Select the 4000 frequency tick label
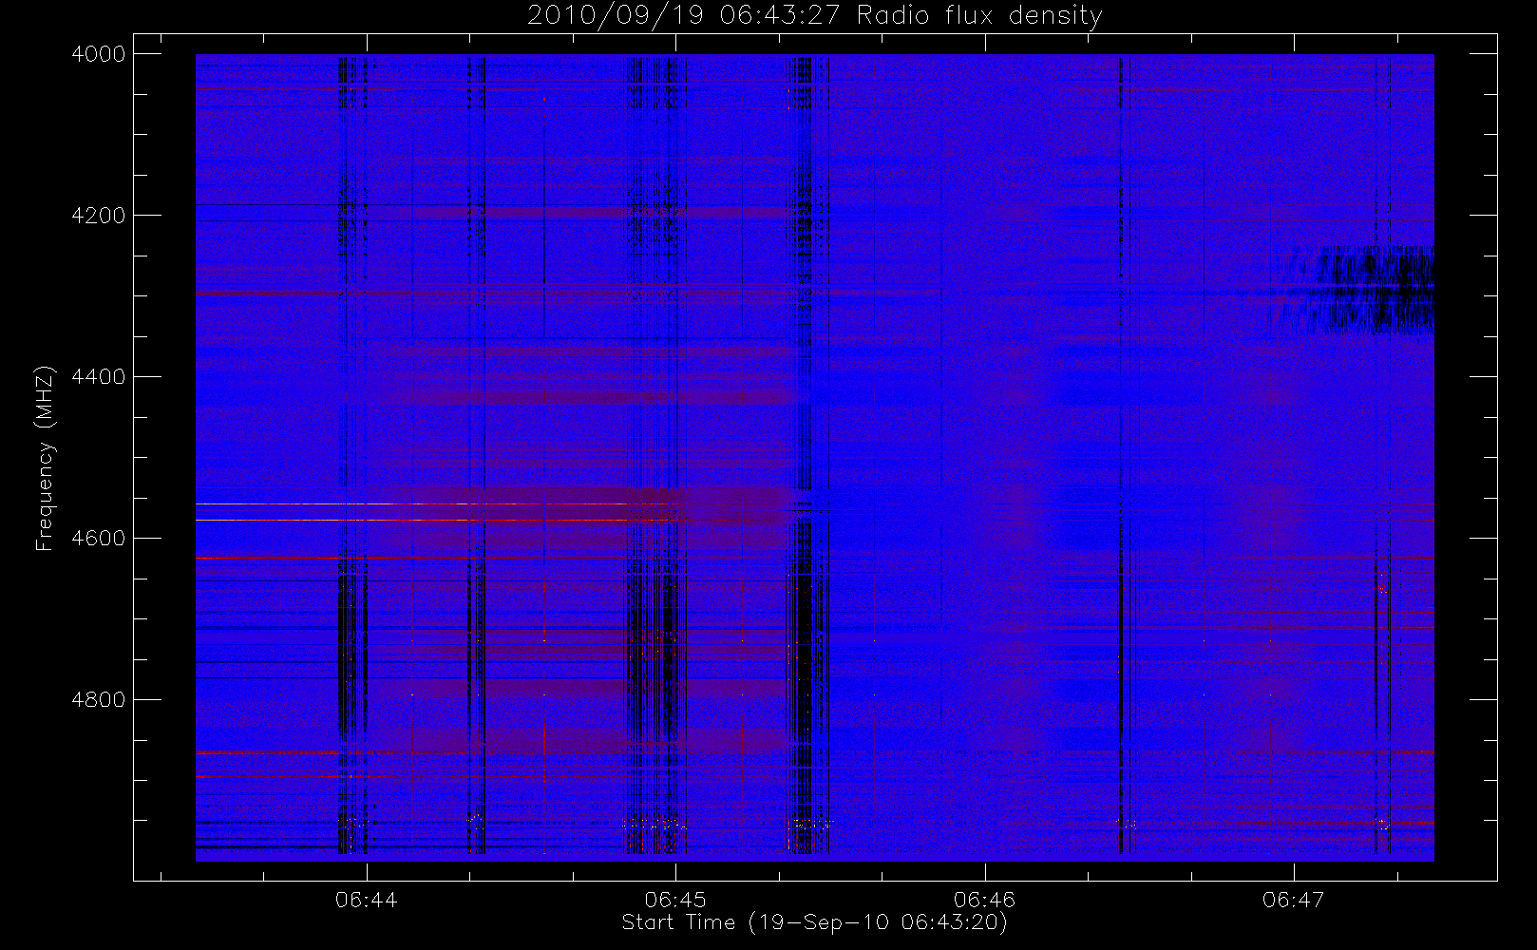Image resolution: width=1537 pixels, height=950 pixels. coord(99,54)
